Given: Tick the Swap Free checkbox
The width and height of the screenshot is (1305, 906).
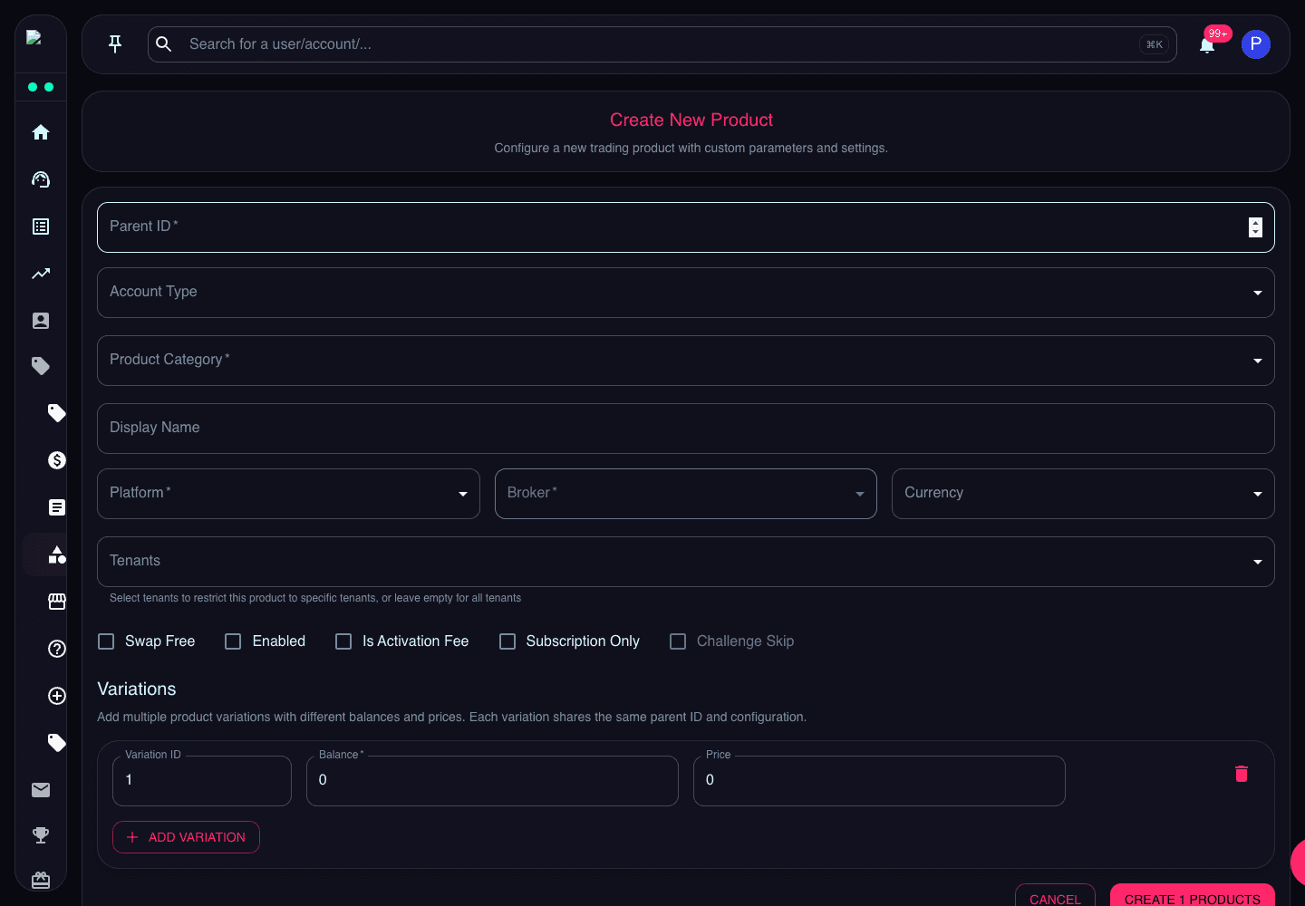Looking at the screenshot, I should tap(106, 641).
